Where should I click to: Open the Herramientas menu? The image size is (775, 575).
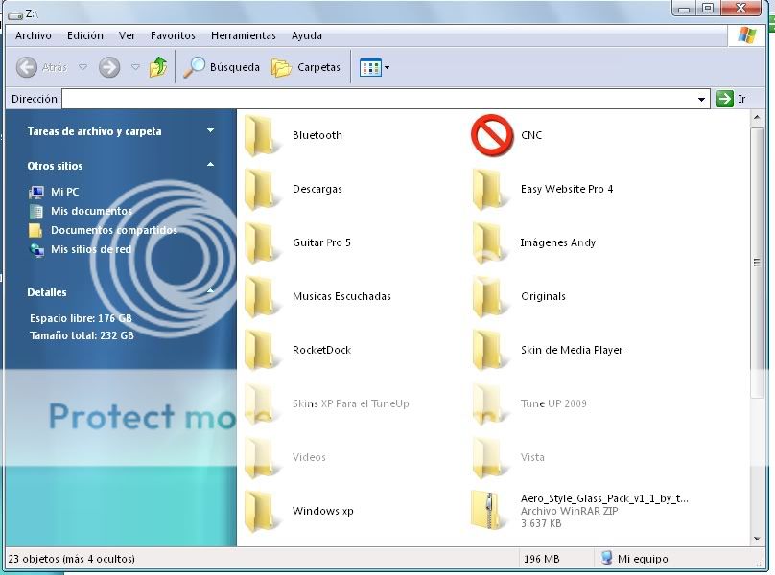point(243,35)
